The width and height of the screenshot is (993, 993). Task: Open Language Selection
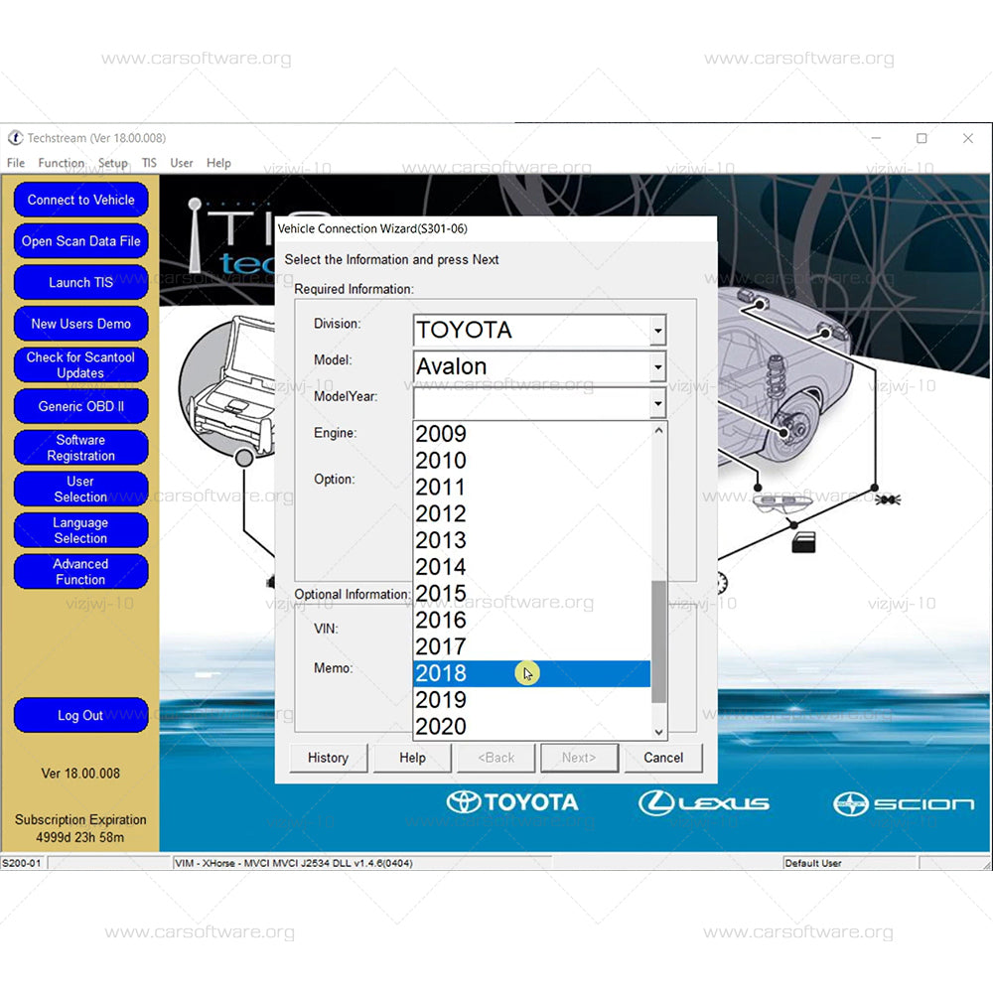[x=80, y=530]
